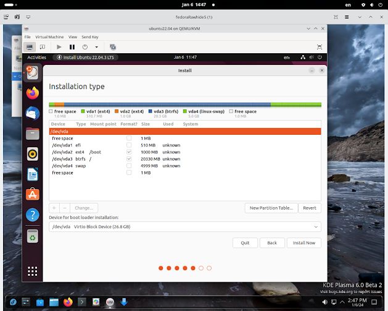The height and width of the screenshot is (311, 388).
Task: Click the KDE tray volume icon
Action: pyautogui.click(x=325, y=302)
